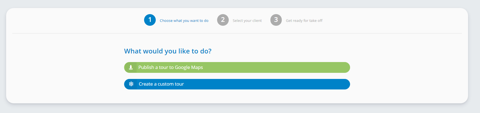The width and height of the screenshot is (480, 113).
Task: Click the 'What would you like to do?' heading
Action: point(168,51)
